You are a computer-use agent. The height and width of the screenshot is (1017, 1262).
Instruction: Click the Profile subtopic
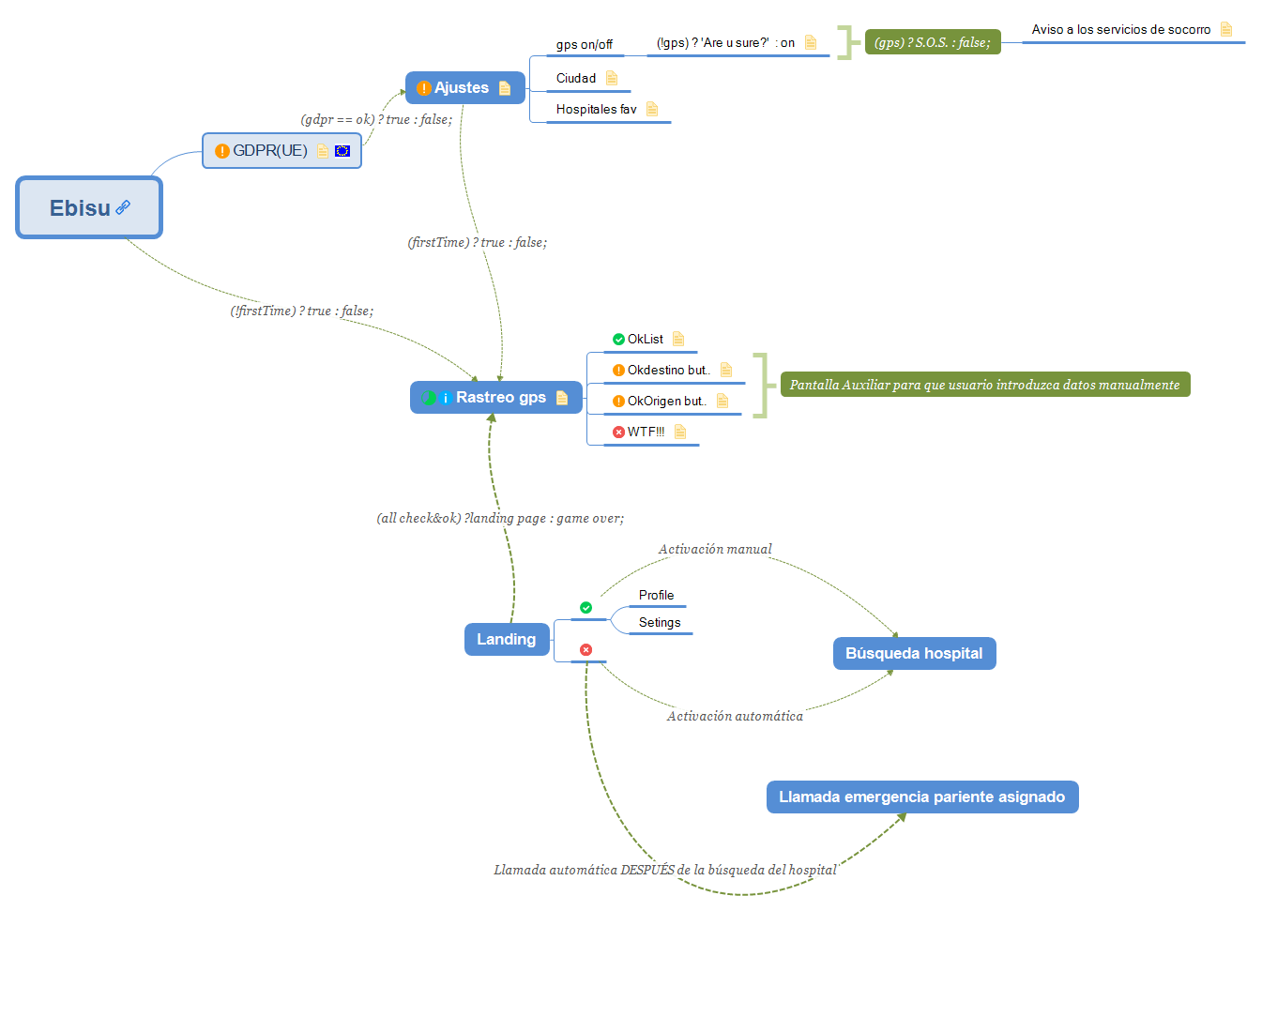click(x=657, y=596)
